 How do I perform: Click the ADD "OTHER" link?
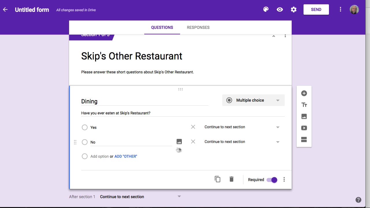coord(126,156)
